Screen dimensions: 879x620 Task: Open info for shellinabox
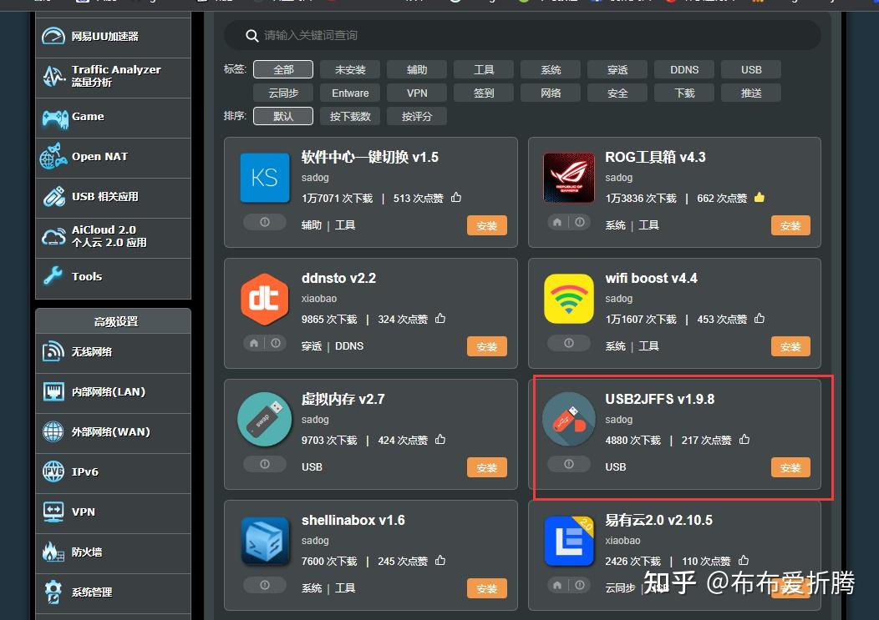(x=265, y=585)
